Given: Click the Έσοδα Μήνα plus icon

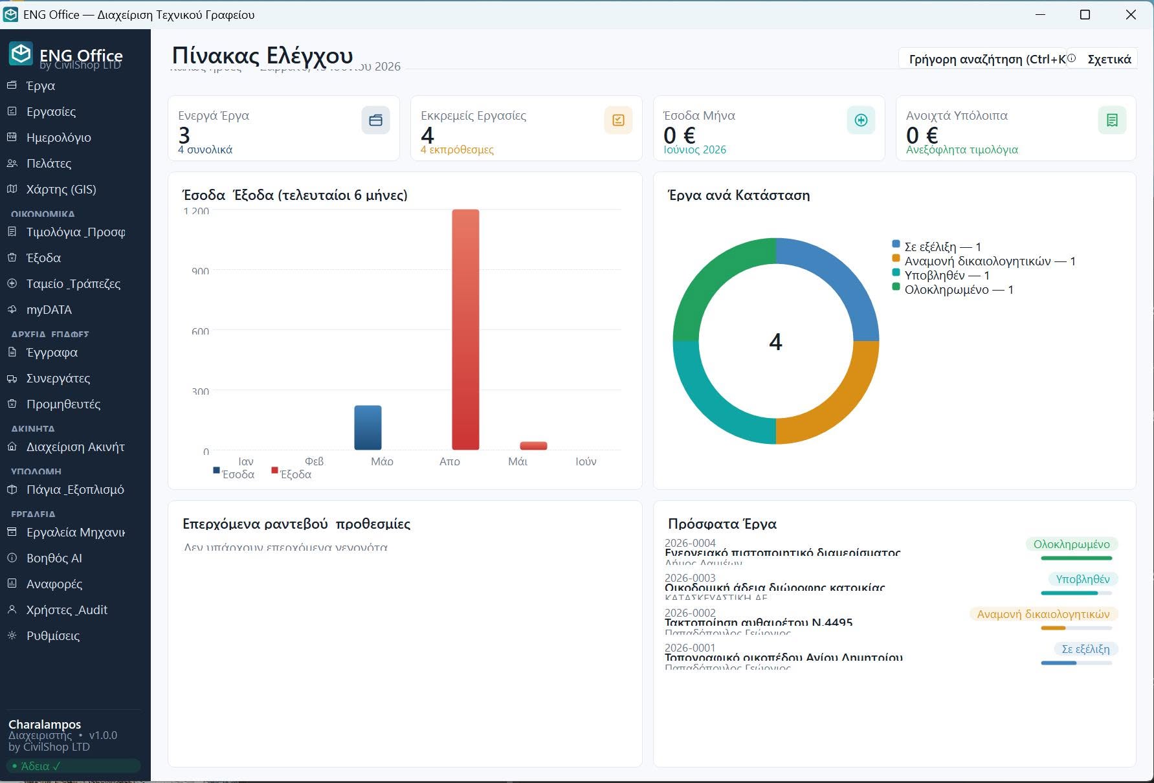Looking at the screenshot, I should tap(861, 120).
